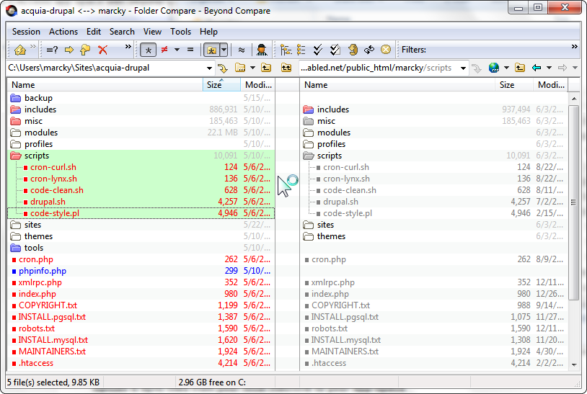
Task: Open the Edit menu
Action: point(94,32)
